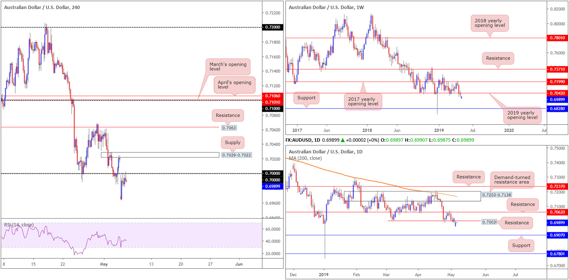Click the RSI (14, close) indicator label

tap(19, 225)
